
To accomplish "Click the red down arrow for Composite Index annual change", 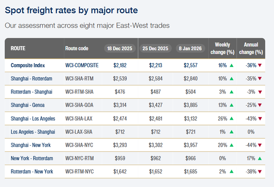I will [260, 65].
